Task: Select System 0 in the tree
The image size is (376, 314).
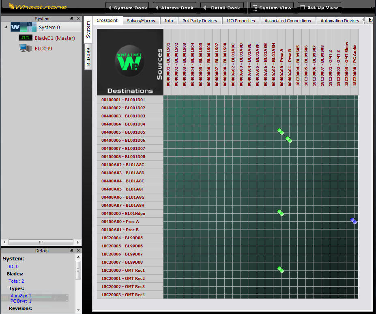Action: [49, 27]
